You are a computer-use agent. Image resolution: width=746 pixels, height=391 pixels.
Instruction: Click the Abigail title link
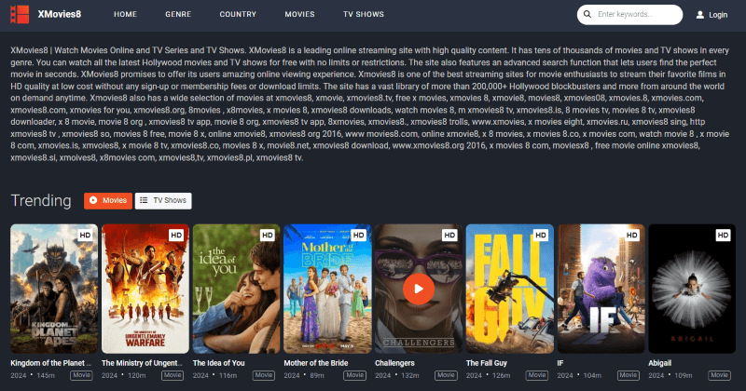pyautogui.click(x=660, y=363)
